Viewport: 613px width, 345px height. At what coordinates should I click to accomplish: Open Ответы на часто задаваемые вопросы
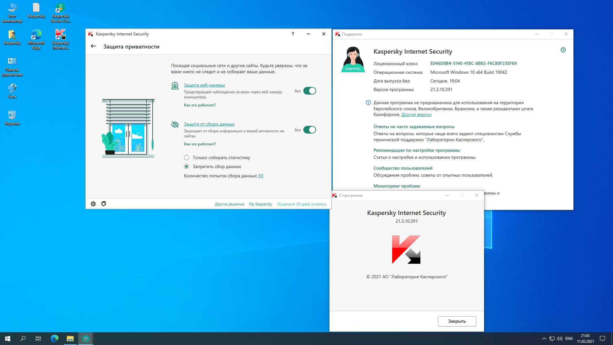tap(414, 127)
